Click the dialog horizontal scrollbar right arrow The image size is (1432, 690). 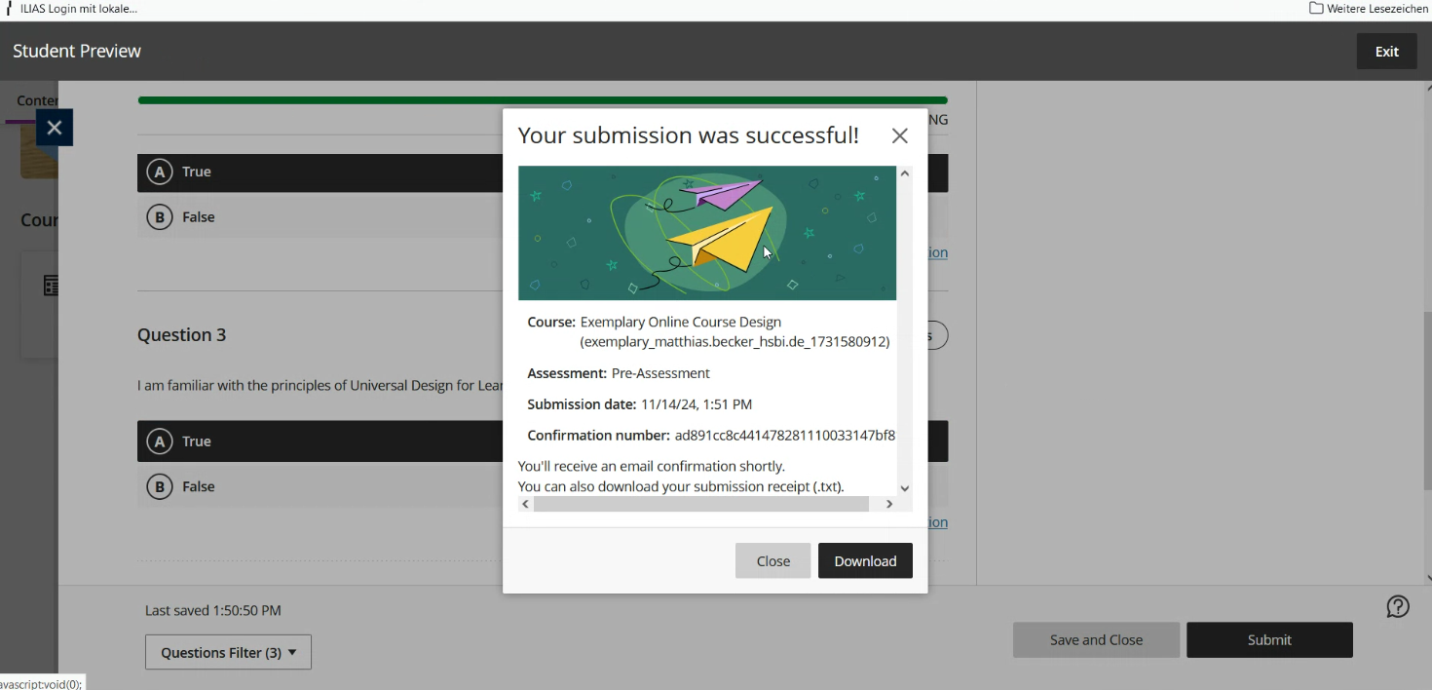pyautogui.click(x=888, y=504)
